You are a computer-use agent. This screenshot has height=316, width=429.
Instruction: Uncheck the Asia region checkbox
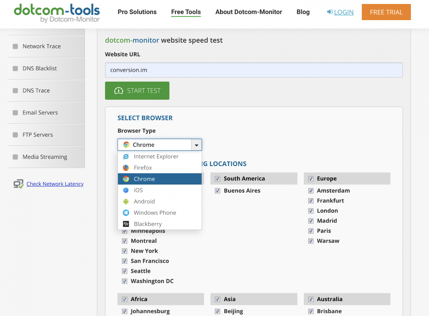click(x=218, y=299)
